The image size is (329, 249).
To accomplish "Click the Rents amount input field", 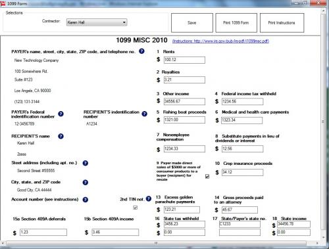I will (x=184, y=60).
